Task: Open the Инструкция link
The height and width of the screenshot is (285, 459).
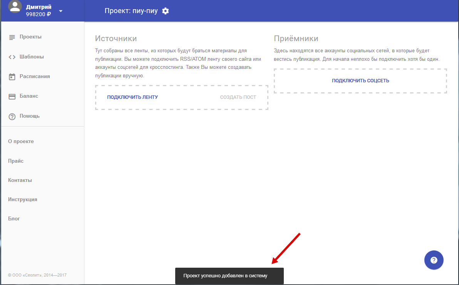Action: tap(23, 199)
